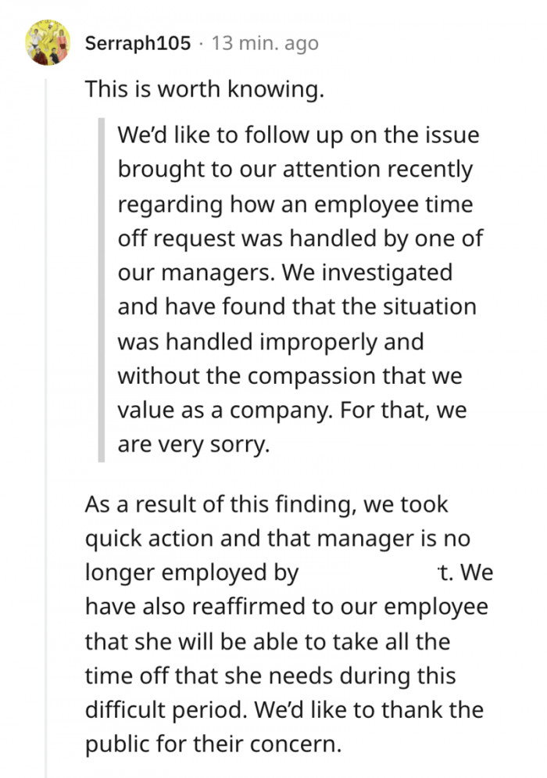Click the quoted statement block

click(x=297, y=289)
